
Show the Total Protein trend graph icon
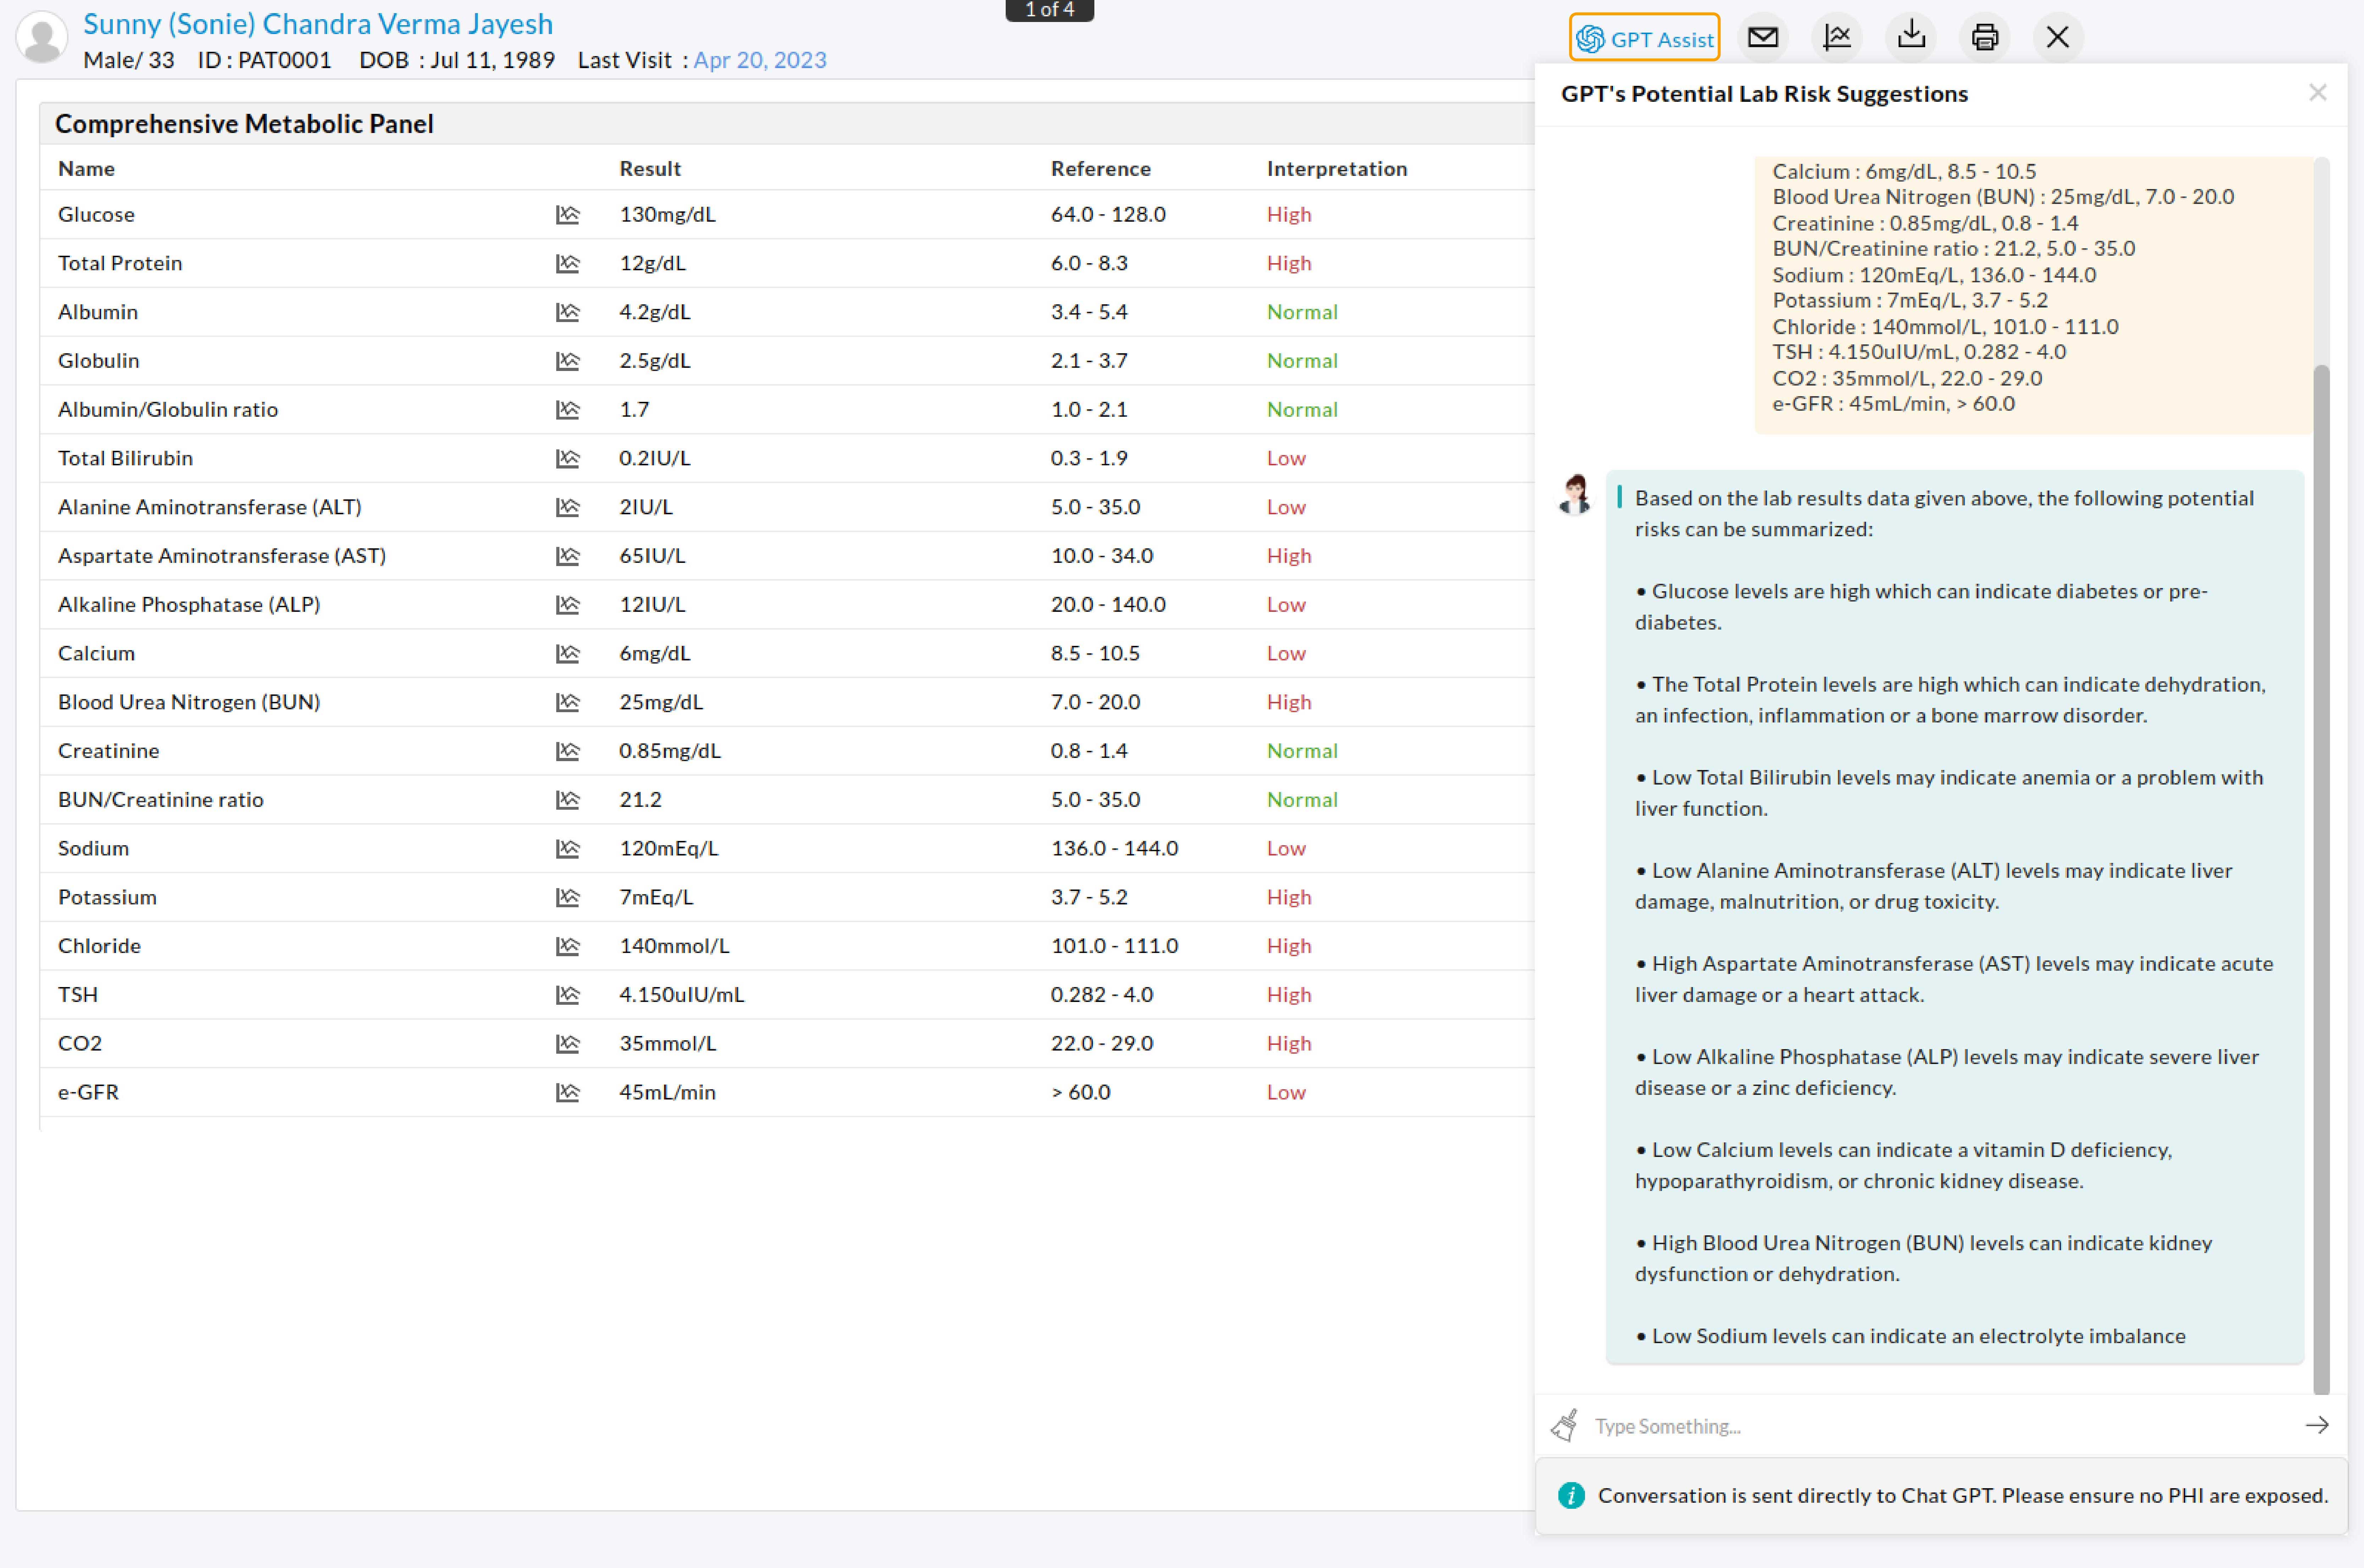point(567,264)
